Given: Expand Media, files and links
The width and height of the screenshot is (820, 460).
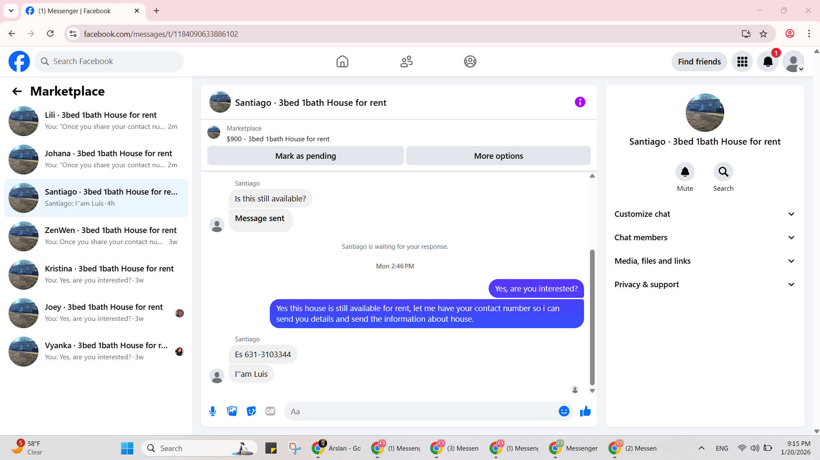Looking at the screenshot, I should tap(705, 261).
